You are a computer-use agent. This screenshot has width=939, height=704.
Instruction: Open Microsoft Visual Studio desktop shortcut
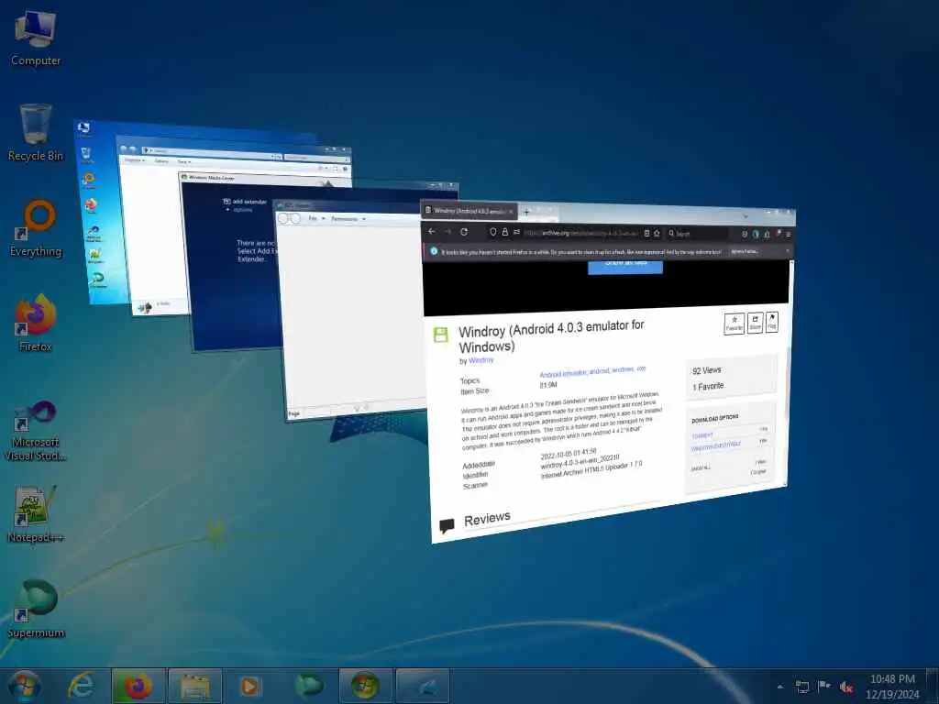(36, 431)
